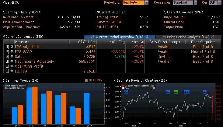Open Current Multiples section link
The height and width of the screenshot is (127, 223).
point(111,12)
